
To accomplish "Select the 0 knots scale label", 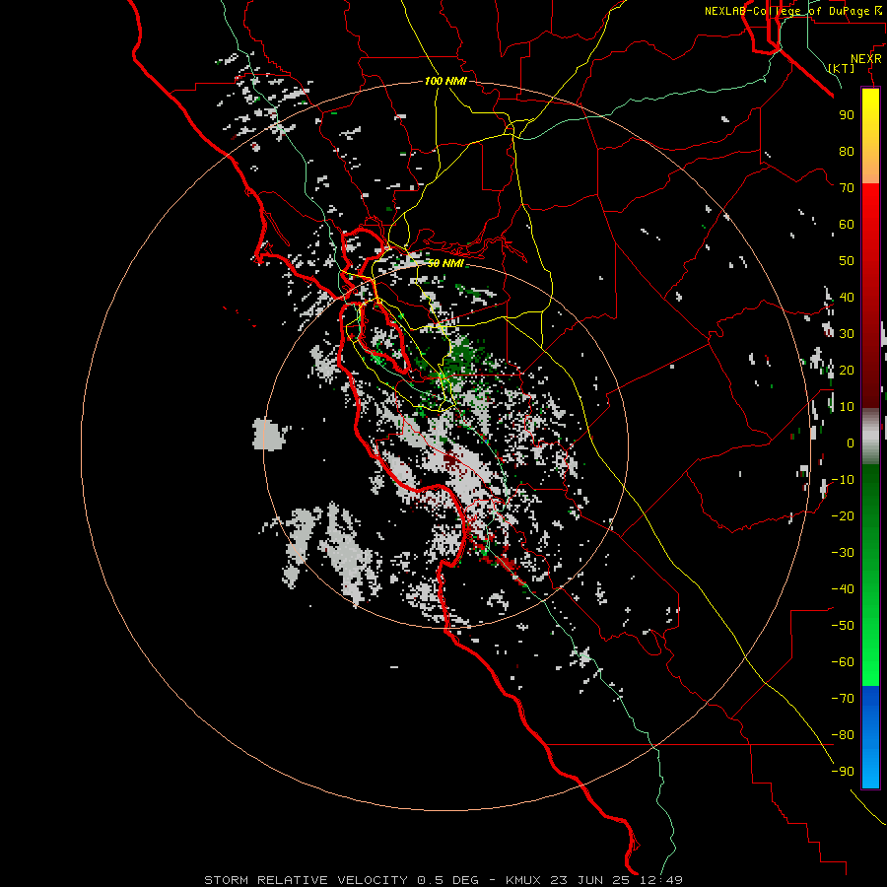I will point(851,443).
